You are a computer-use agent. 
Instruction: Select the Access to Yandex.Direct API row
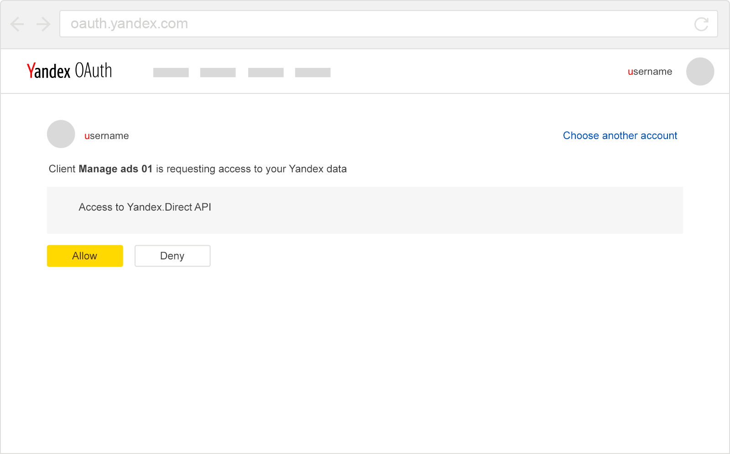point(145,207)
